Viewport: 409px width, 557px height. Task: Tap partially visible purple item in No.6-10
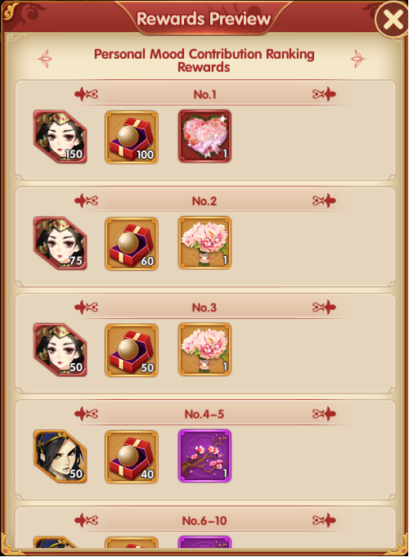[204, 541]
